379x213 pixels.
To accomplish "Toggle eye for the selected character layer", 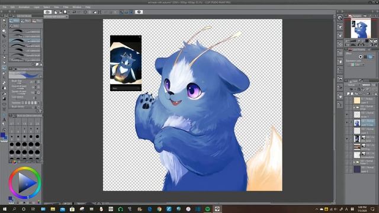I will pyautogui.click(x=347, y=122).
